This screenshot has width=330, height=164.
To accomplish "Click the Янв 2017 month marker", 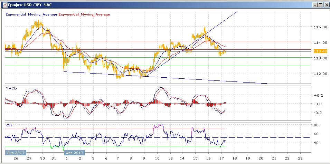I will [15, 153].
